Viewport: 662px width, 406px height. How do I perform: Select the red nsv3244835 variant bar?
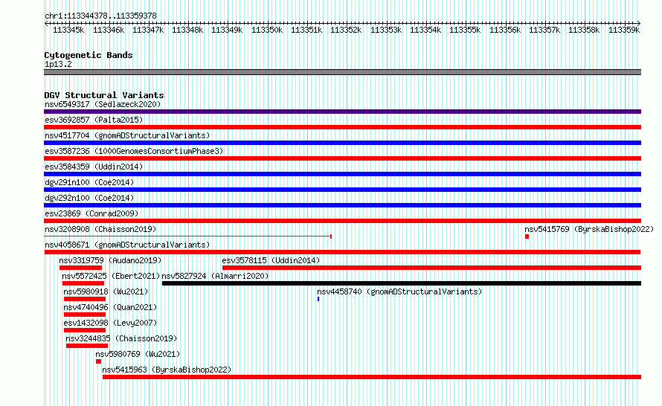pos(87,346)
